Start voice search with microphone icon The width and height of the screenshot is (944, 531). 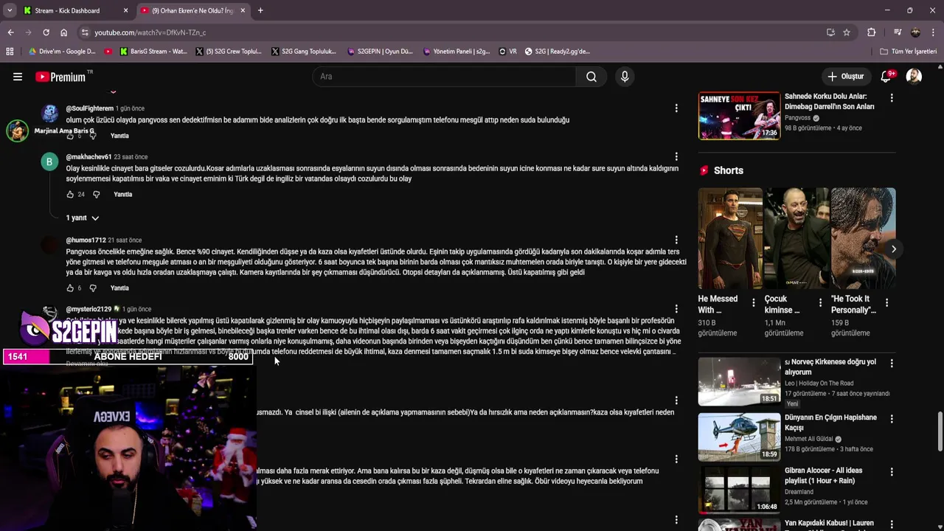pyautogui.click(x=625, y=77)
